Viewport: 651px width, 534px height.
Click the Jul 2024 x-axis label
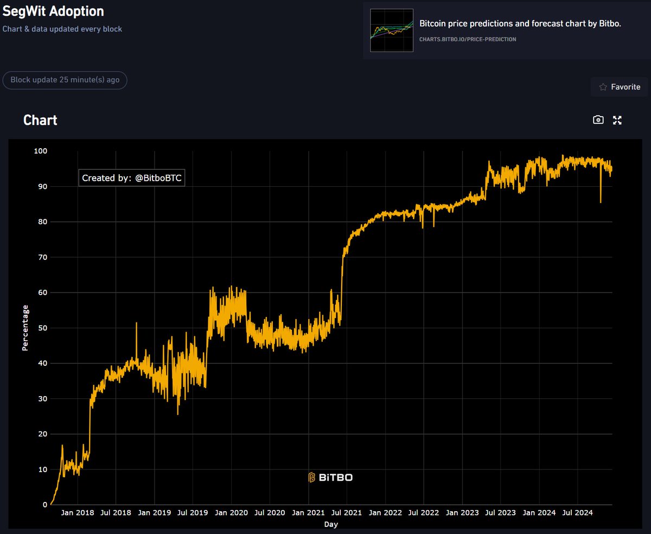578,512
